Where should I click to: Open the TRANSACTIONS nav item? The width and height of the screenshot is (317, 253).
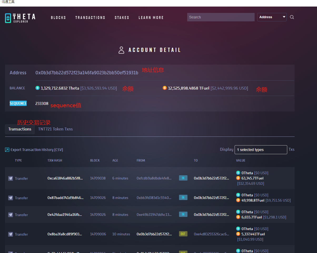(90, 18)
